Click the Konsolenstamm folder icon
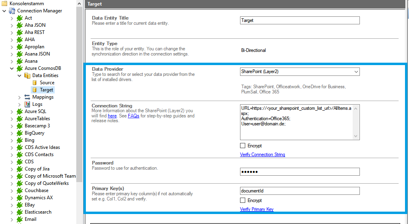The image size is (409, 224). [x=4, y=3]
